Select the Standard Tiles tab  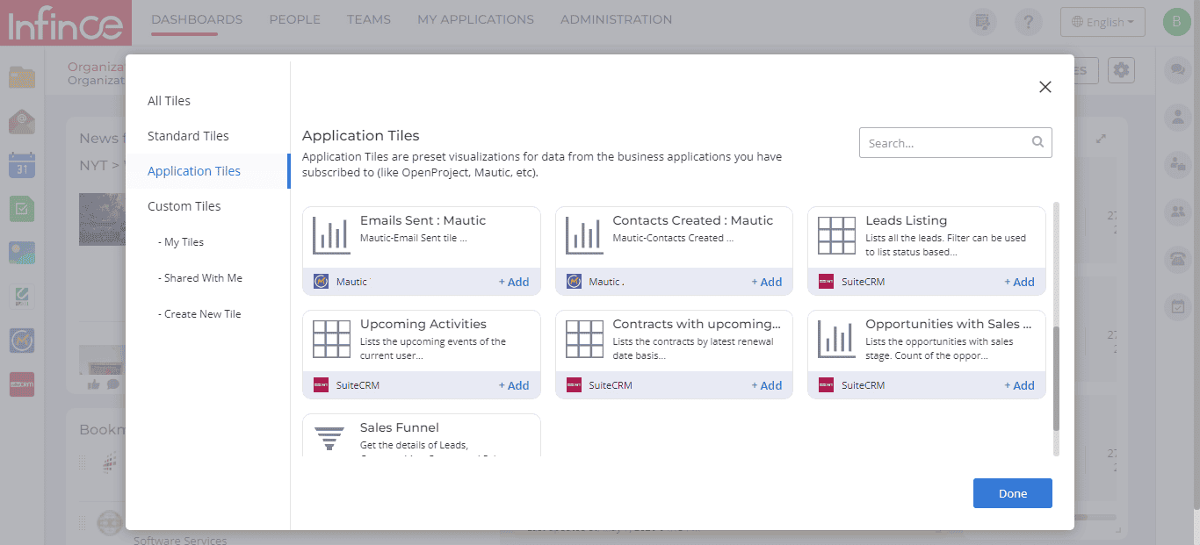[x=187, y=135]
